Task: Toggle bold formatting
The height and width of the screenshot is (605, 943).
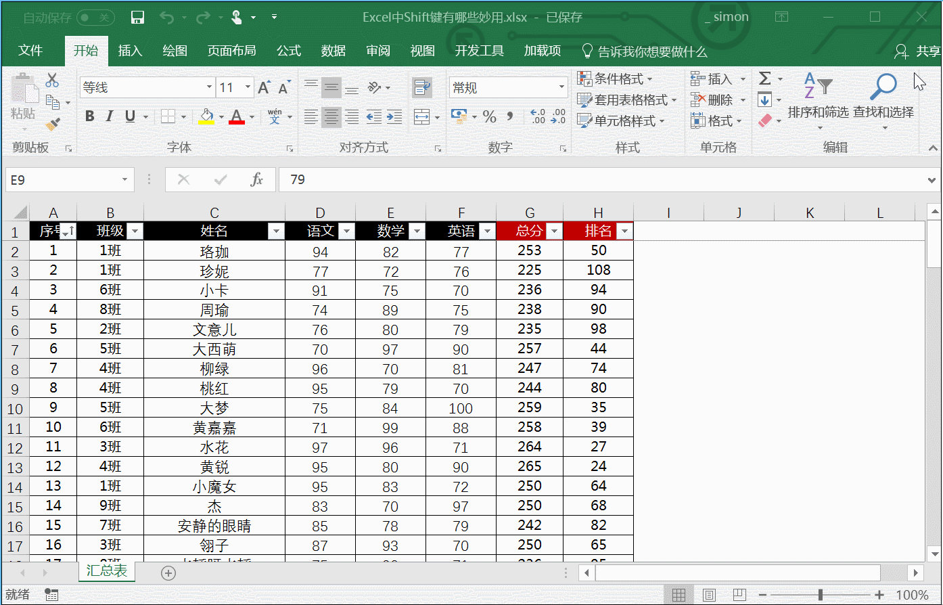Action: tap(89, 116)
